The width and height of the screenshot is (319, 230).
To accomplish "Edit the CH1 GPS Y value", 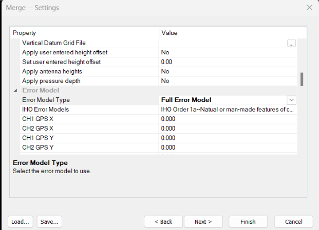I will click(226, 138).
